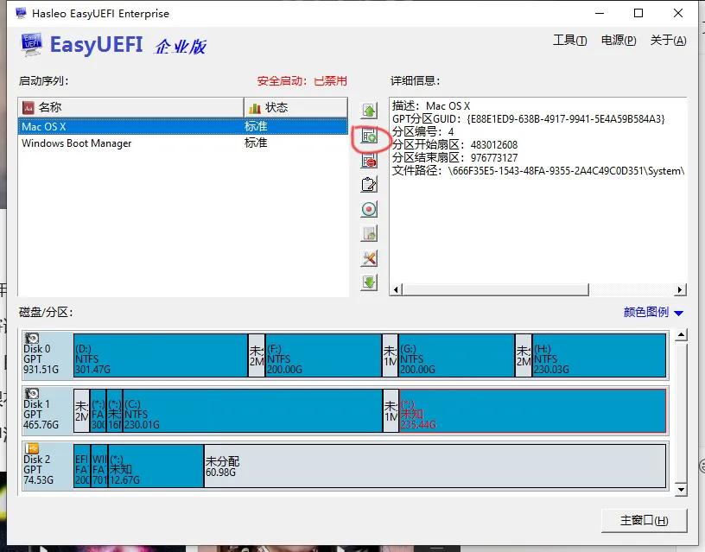Create a new boot entry

[x=368, y=136]
